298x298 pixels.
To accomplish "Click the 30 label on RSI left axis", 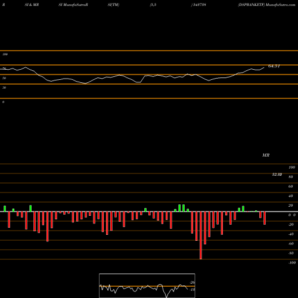I will pyautogui.click(x=4, y=88).
